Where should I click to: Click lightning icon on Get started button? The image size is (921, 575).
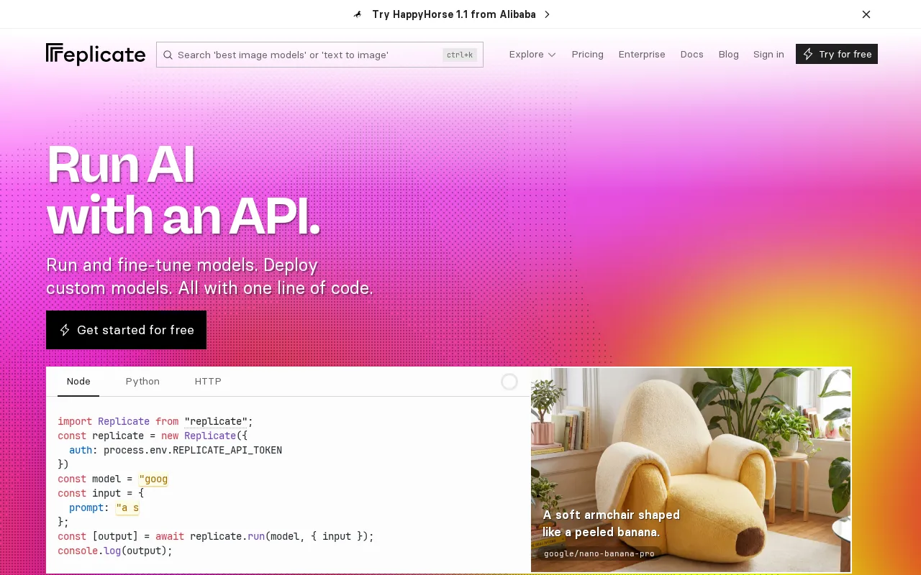point(65,330)
